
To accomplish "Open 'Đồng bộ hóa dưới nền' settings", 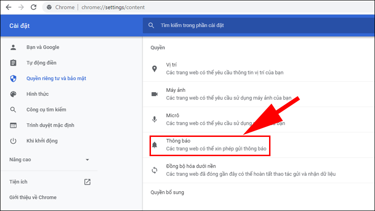I will [259, 170].
